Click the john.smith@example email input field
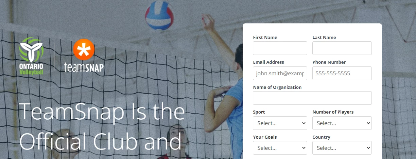This screenshot has height=159, width=416. pyautogui.click(x=280, y=73)
